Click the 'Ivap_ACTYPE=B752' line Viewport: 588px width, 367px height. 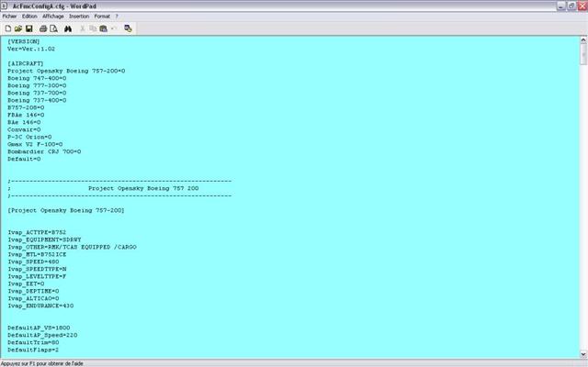[x=37, y=232]
